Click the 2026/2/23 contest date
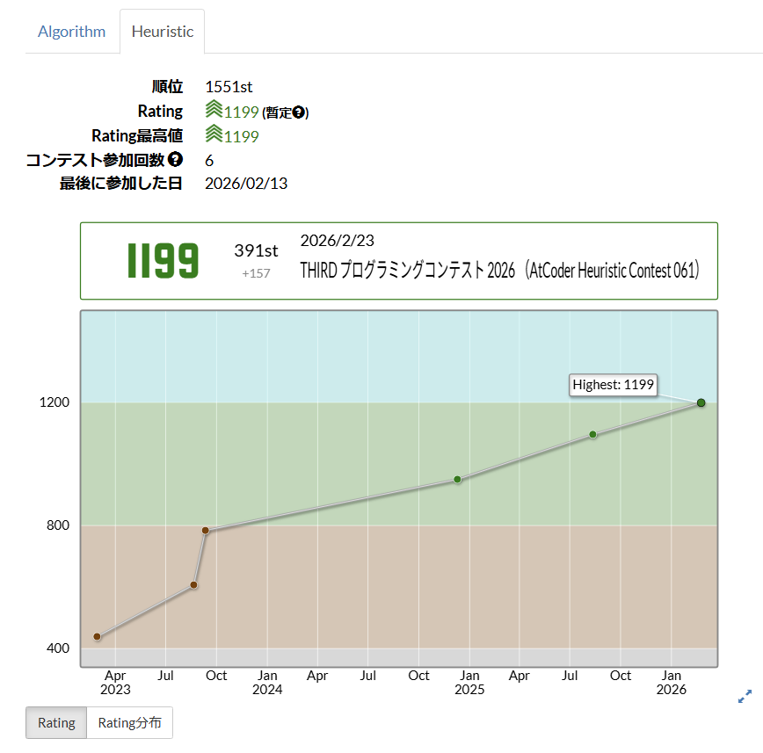The width and height of the screenshot is (763, 753). click(338, 240)
